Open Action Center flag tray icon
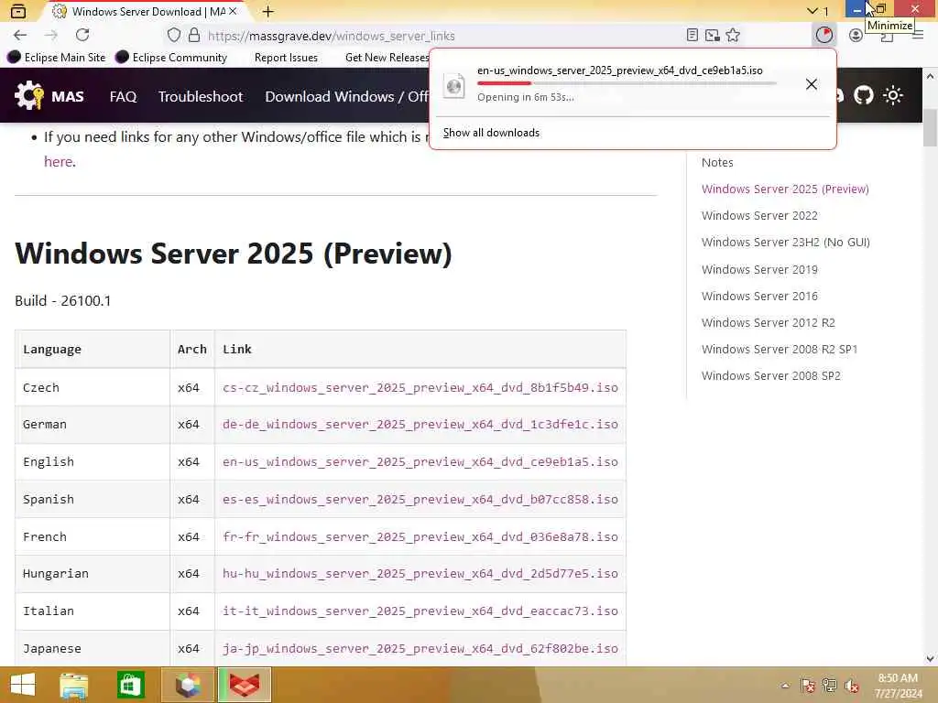938x703 pixels. coord(808,686)
